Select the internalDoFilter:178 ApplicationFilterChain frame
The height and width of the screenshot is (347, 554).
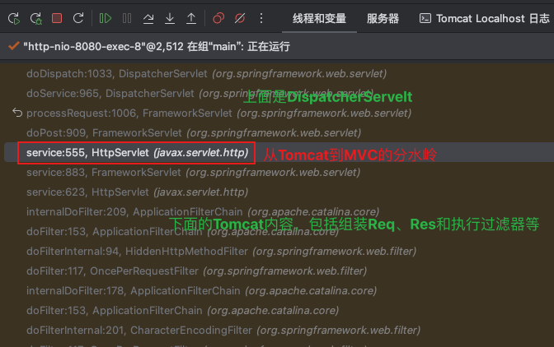click(x=201, y=290)
